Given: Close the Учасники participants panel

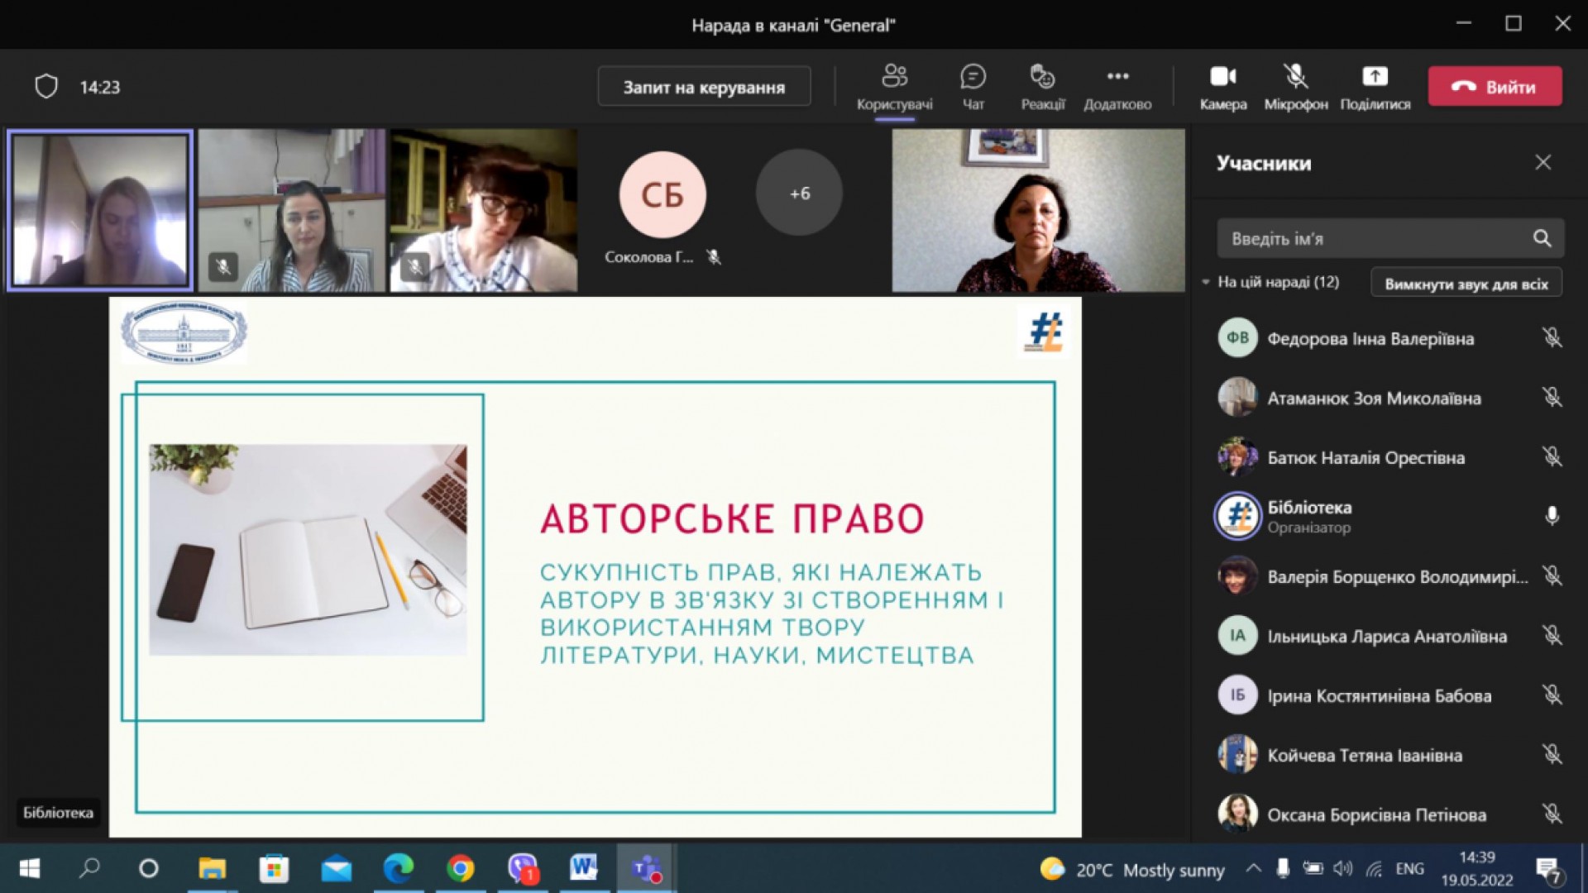Looking at the screenshot, I should [x=1543, y=163].
